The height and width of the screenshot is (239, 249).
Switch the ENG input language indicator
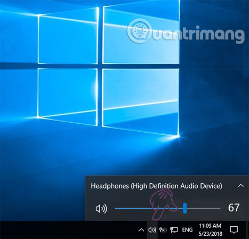[187, 230]
